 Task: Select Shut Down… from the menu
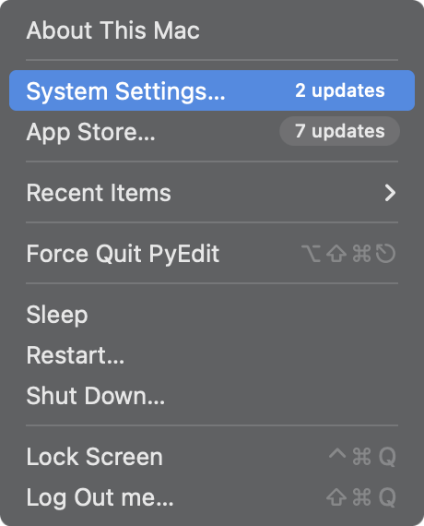(x=212, y=396)
